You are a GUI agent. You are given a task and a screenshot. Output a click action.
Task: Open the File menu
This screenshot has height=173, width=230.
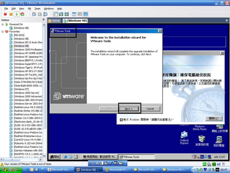tap(6, 9)
